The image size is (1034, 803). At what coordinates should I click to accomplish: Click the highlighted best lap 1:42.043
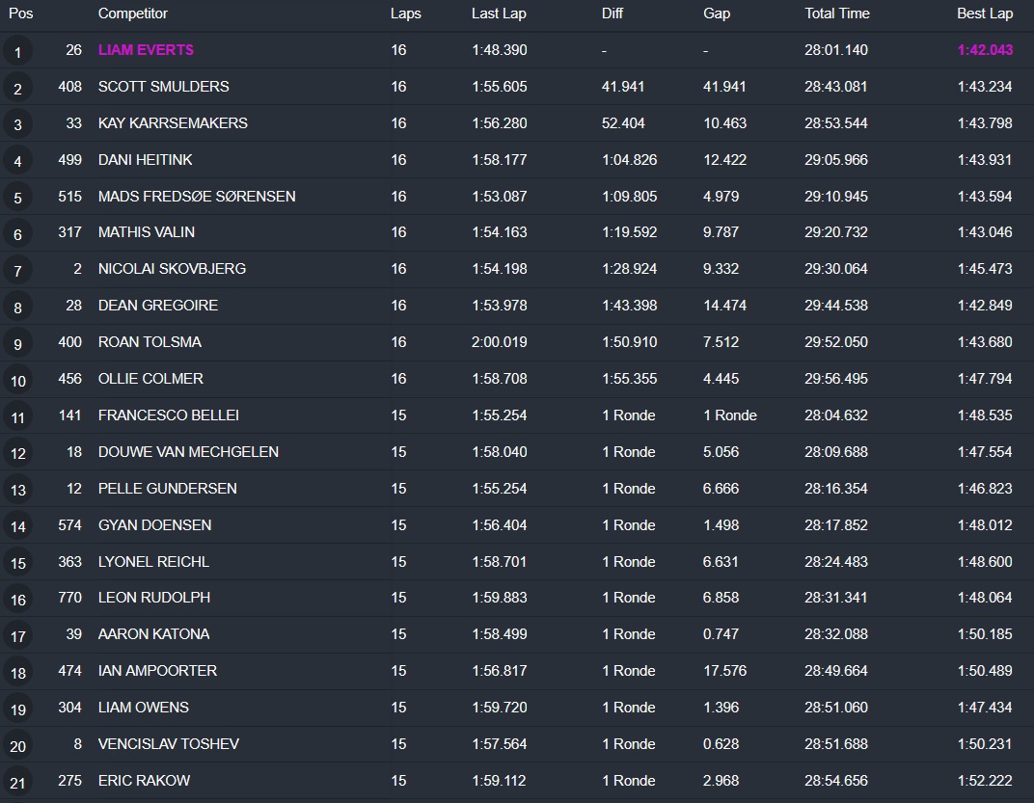pyautogui.click(x=984, y=50)
